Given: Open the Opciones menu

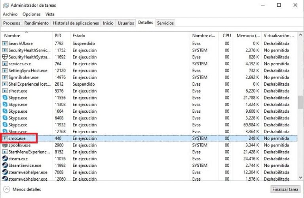Looking at the screenshot, I should 32,14.
